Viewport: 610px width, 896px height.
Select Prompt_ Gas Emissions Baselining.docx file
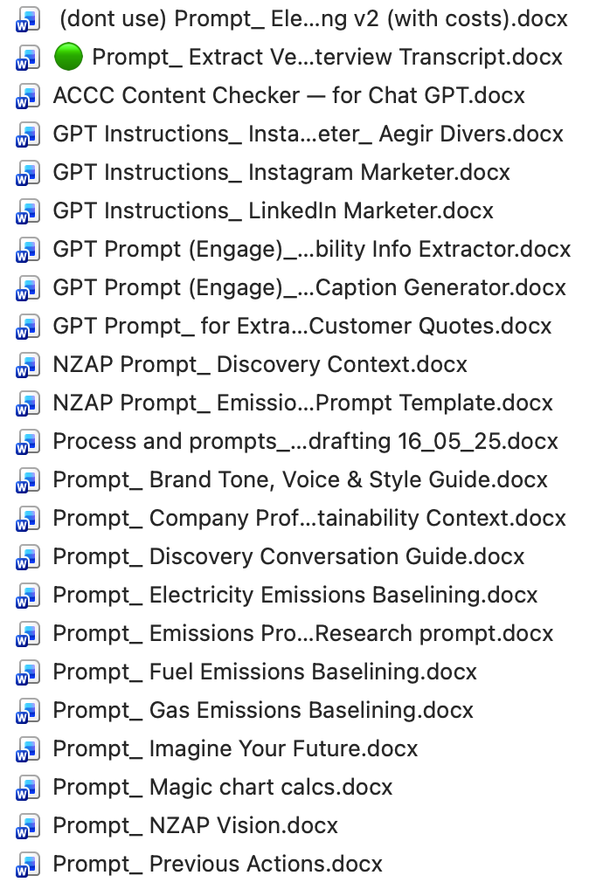coord(263,710)
